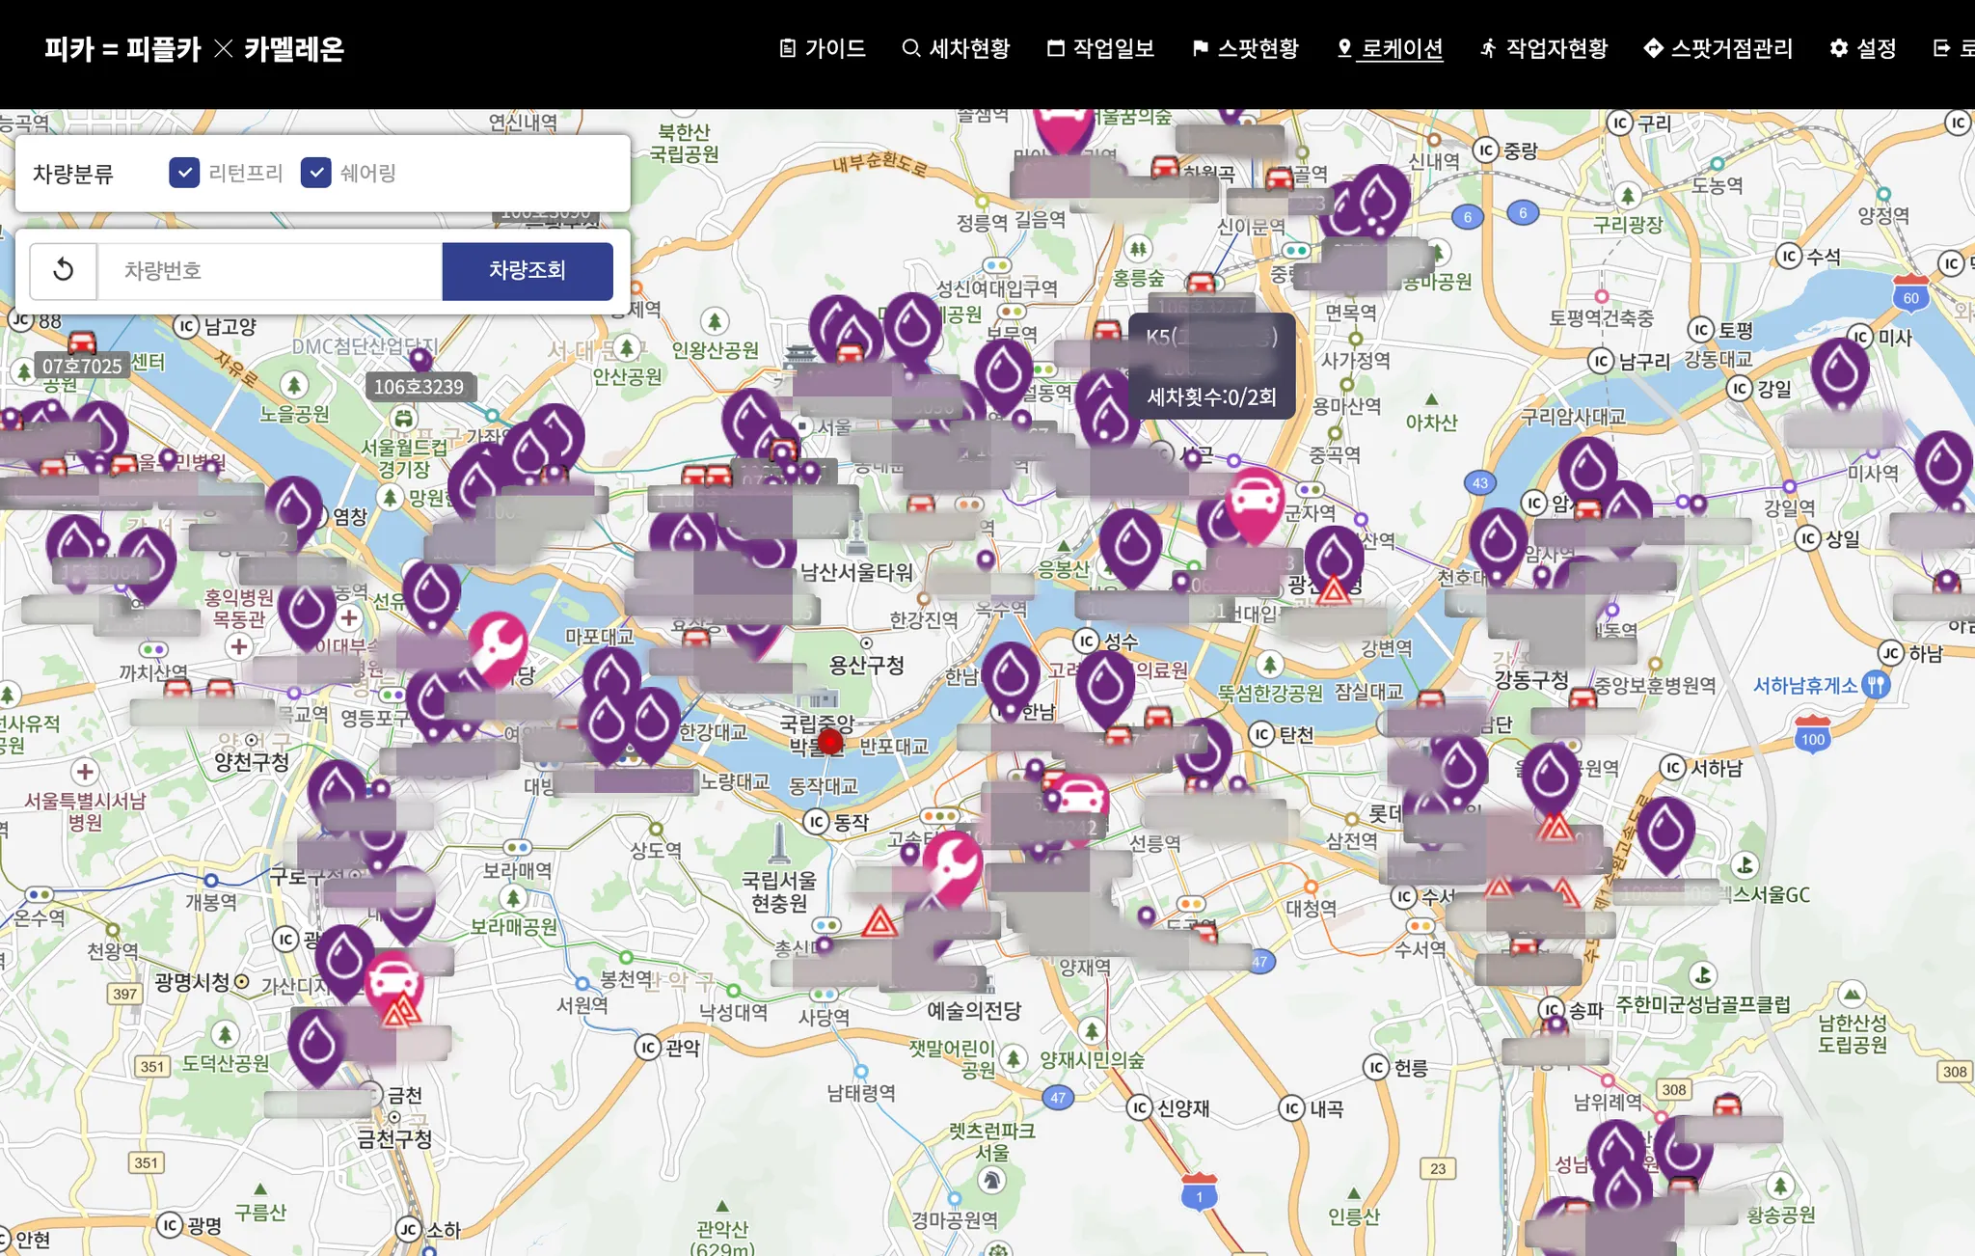The image size is (1975, 1256).
Task: Click the red dot marker near 반포대교
Action: point(830,741)
